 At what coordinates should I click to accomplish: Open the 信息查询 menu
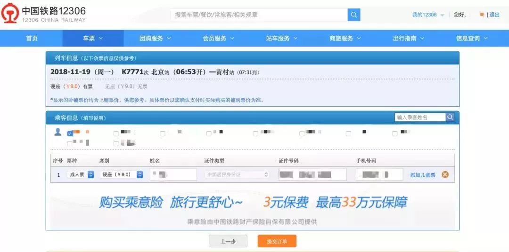(x=472, y=38)
